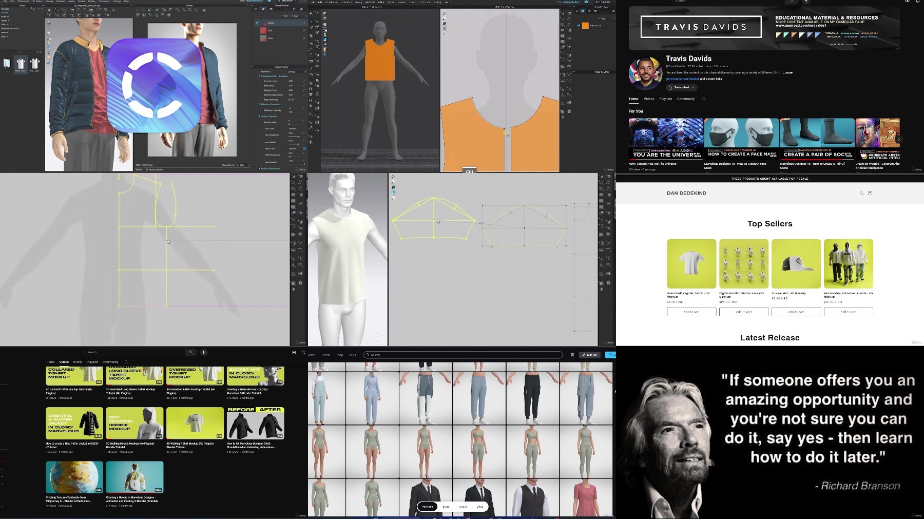Screen dimensions: 924x519
Task: Click 'and 4 more links' on channel header
Action: tap(711, 79)
